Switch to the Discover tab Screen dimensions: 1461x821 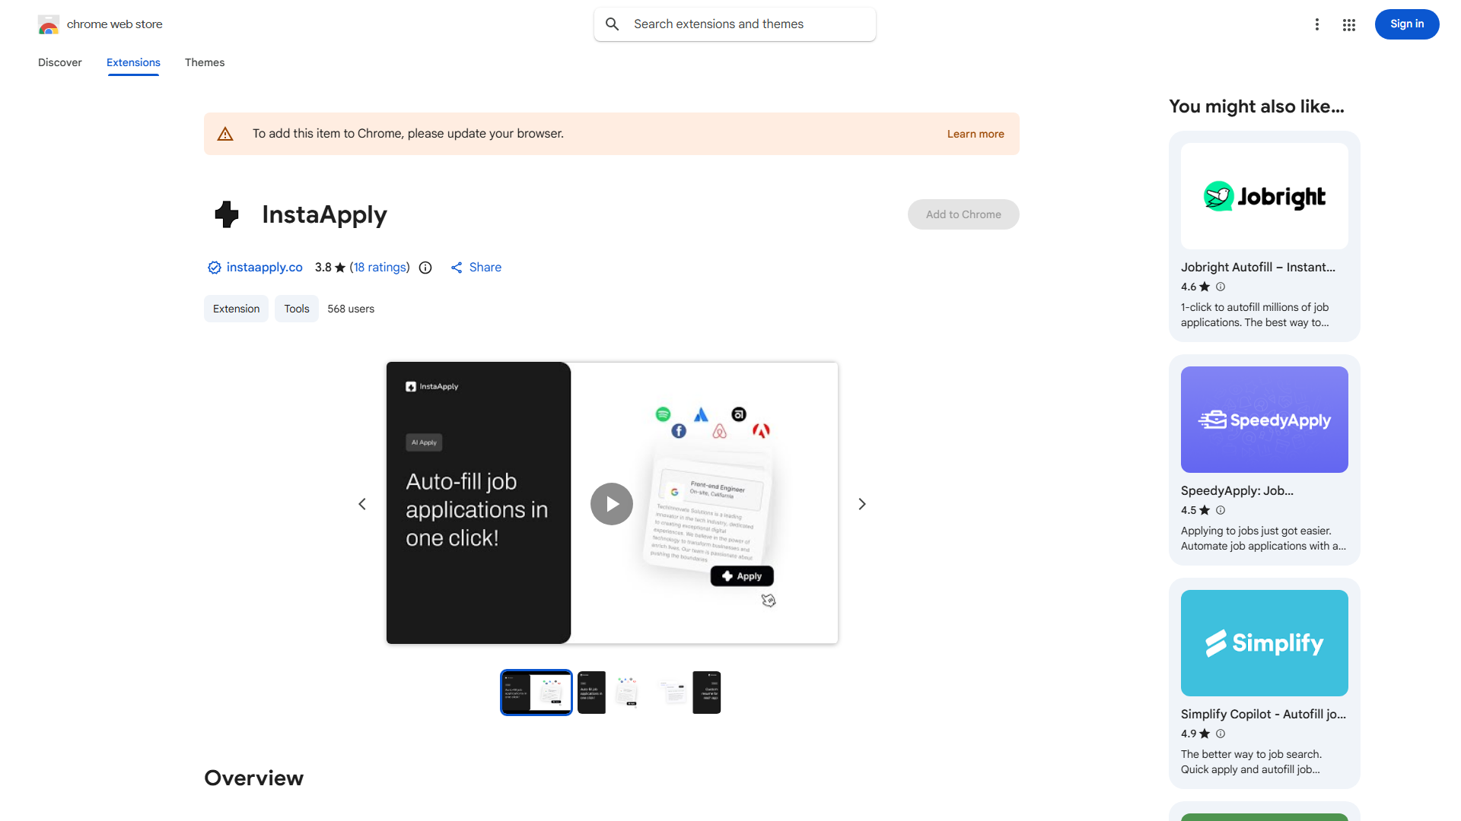click(59, 62)
